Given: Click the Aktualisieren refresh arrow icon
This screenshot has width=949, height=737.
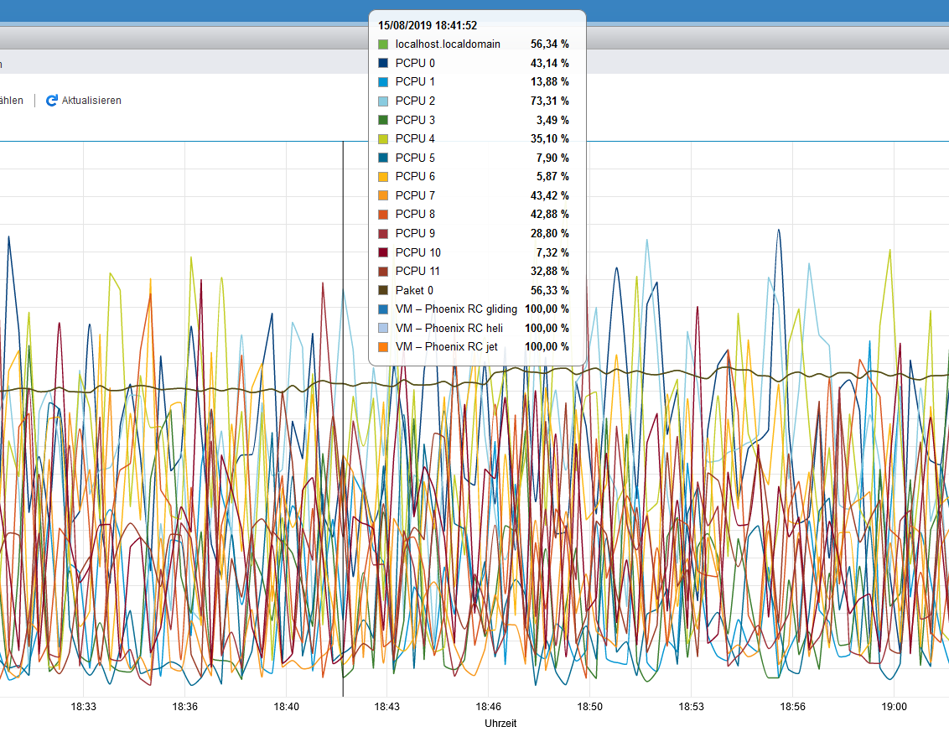Looking at the screenshot, I should tap(52, 101).
